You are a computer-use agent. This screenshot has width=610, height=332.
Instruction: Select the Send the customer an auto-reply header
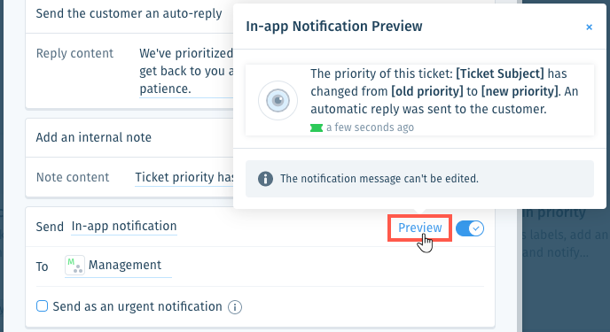click(x=129, y=13)
